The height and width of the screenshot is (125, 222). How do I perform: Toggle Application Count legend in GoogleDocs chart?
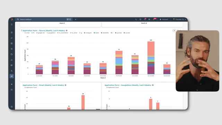[112, 87]
